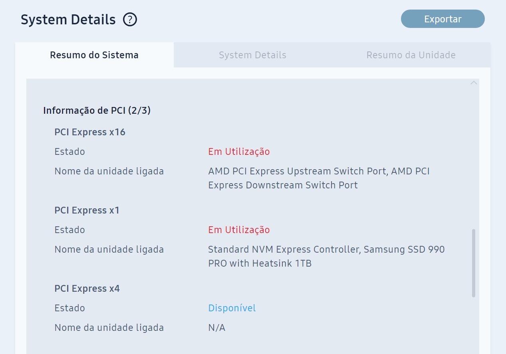Click the 'Estado' label under PCI Express x16
Viewport: 506px width, 354px height.
coord(69,152)
